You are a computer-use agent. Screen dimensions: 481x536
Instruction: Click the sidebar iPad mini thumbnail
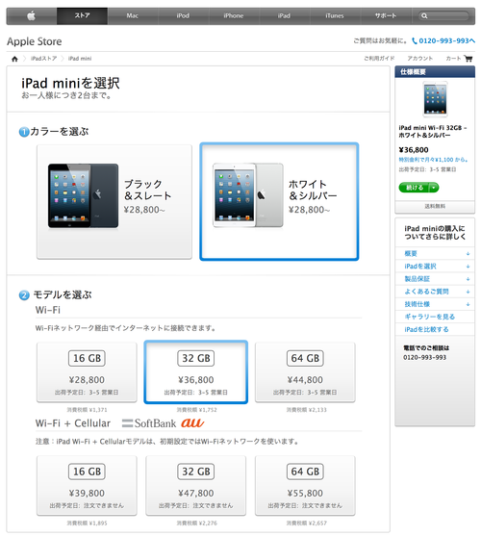click(x=435, y=99)
